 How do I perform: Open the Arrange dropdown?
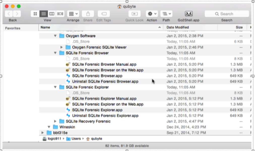pos(73,14)
